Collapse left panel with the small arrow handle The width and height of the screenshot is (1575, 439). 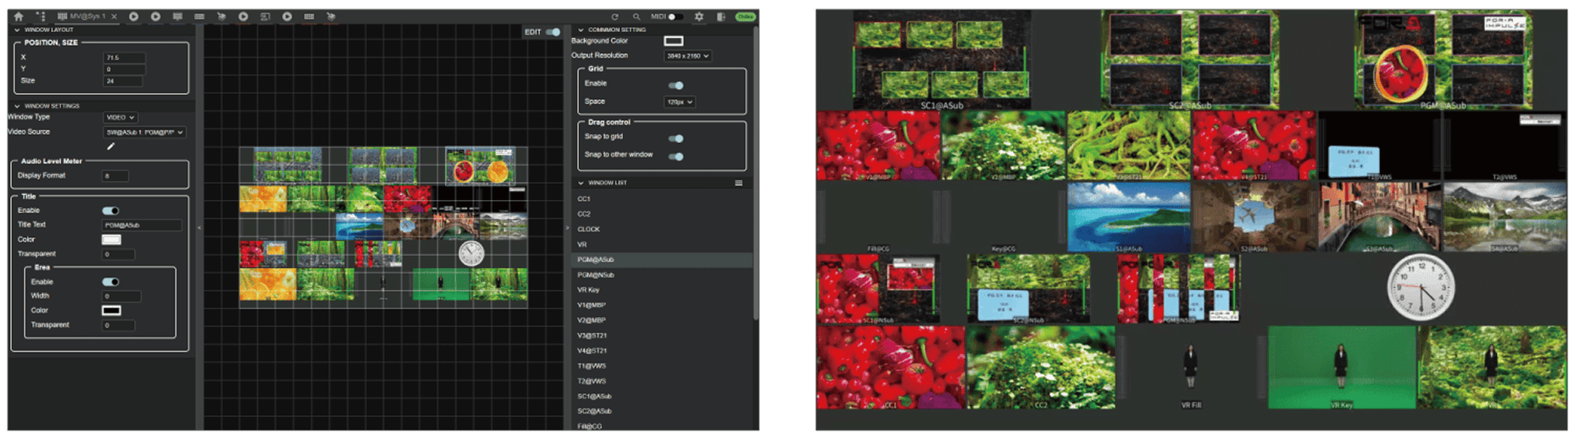pos(199,227)
